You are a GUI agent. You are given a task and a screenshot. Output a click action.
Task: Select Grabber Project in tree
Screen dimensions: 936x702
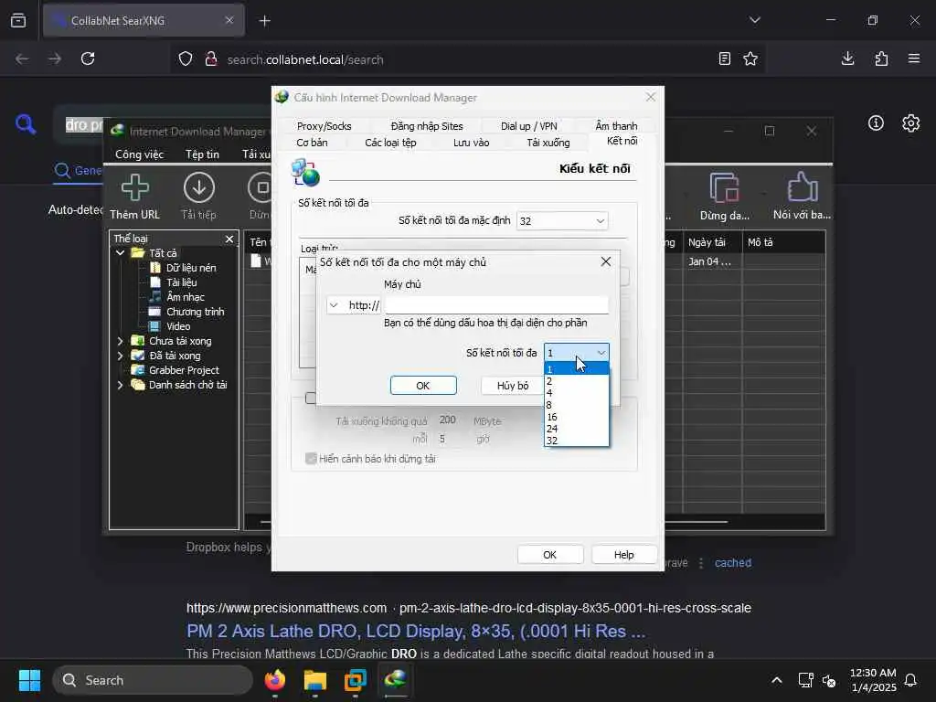(183, 370)
